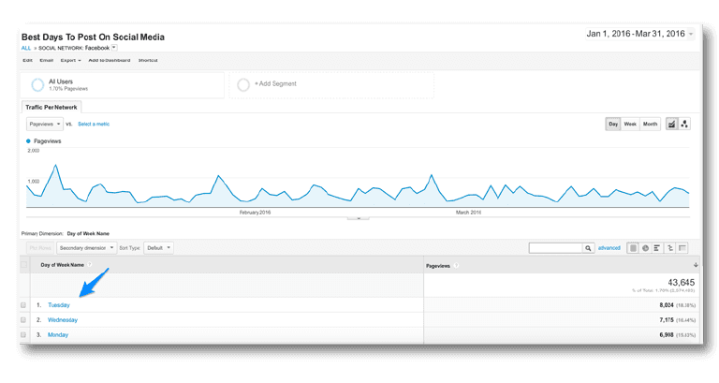Click the ALL breadcrumb link

click(26, 48)
